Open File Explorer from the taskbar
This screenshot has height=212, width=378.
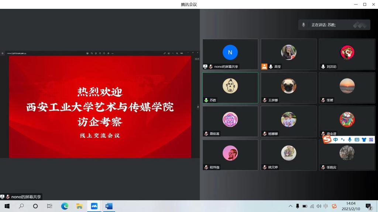[x=79, y=206]
